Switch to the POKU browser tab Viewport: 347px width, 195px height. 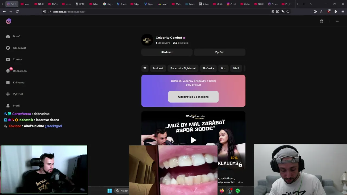(x=259, y=4)
